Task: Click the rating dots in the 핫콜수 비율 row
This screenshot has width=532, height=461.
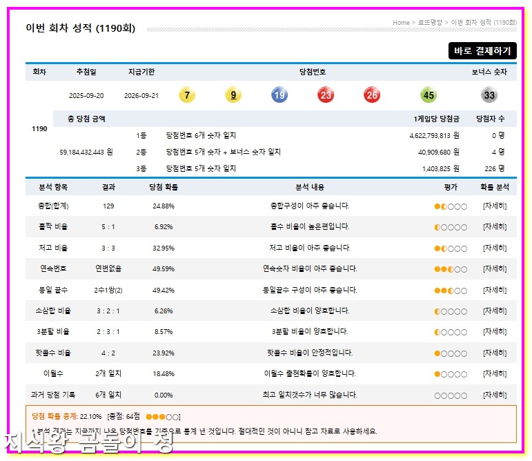Action: 451,353
